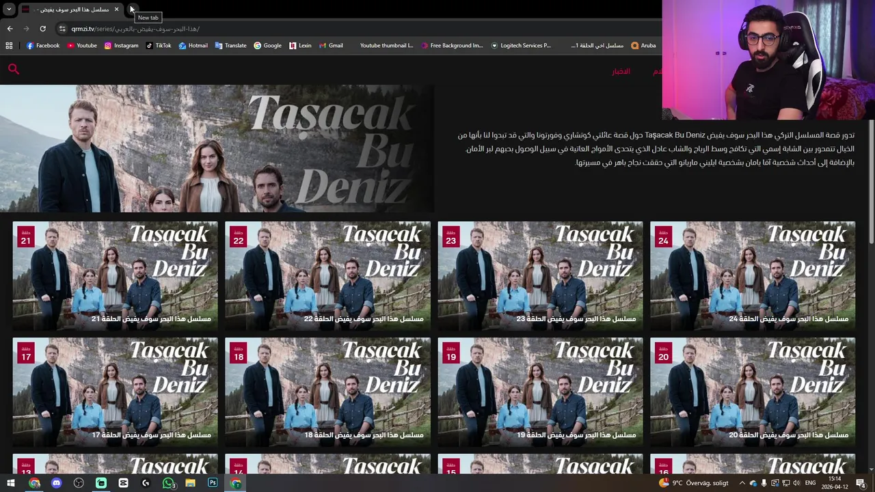
Task: Open the notification center icon
Action: (x=861, y=483)
